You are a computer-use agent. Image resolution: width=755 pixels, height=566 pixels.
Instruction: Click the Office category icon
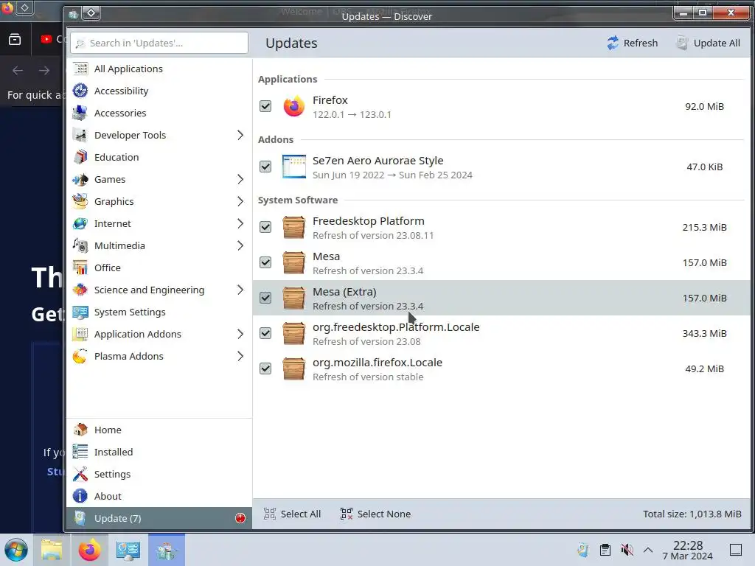coord(80,268)
